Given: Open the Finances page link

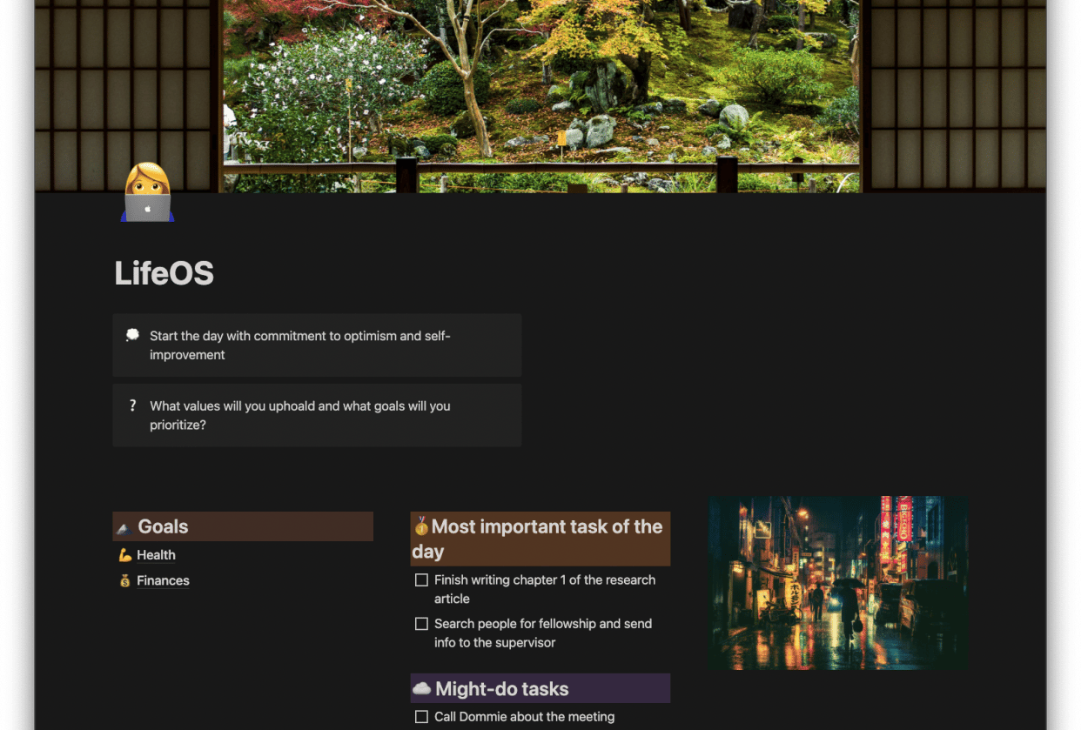Looking at the screenshot, I should (x=163, y=580).
